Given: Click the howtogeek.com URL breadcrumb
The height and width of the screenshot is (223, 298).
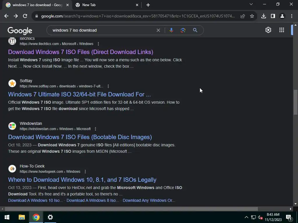Looking at the screenshot, I should (x=50, y=172).
